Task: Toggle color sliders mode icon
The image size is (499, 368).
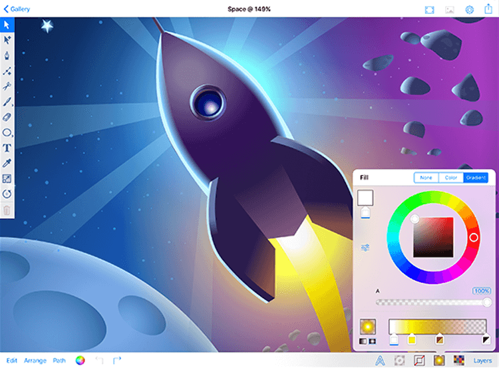Action: coord(365,248)
